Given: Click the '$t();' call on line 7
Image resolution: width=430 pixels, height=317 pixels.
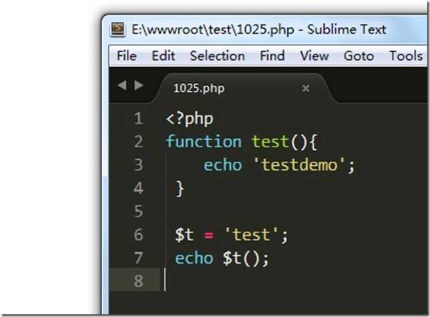Looking at the screenshot, I should (246, 258).
